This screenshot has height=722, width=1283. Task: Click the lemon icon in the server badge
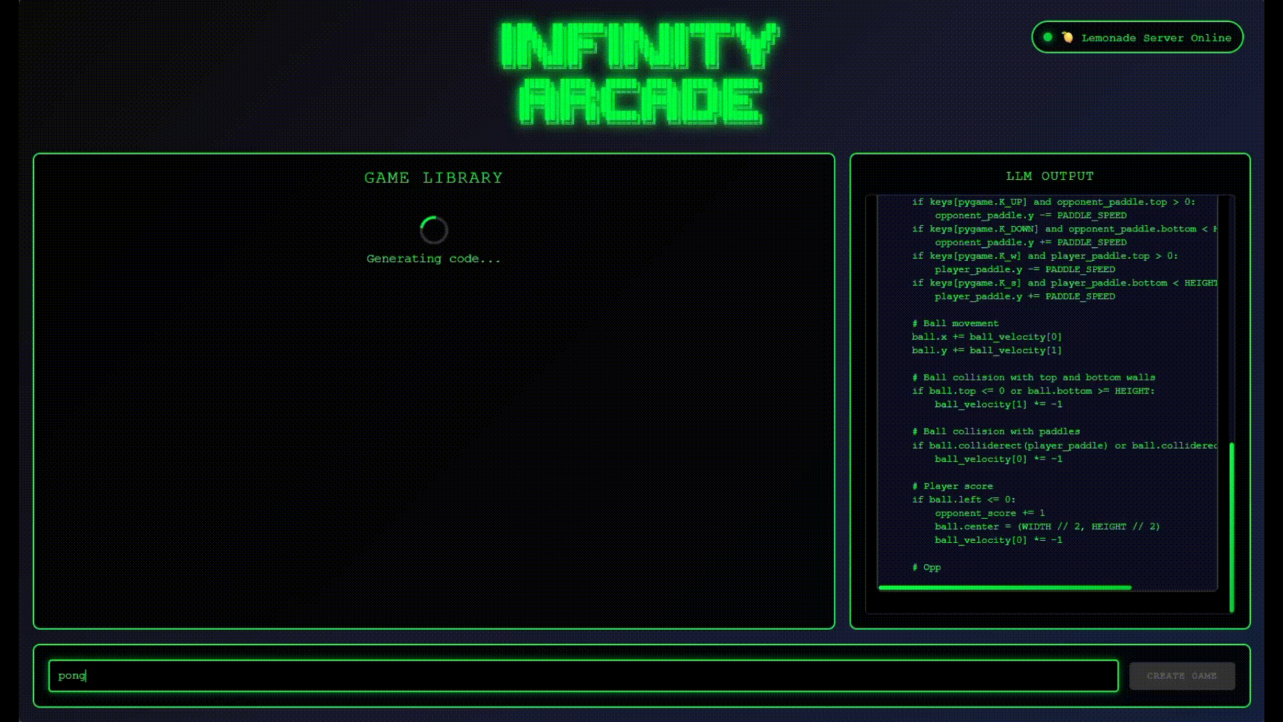click(1067, 37)
